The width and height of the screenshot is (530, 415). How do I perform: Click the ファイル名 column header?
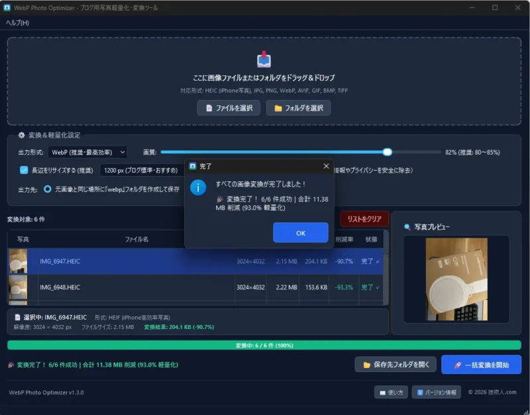tap(136, 240)
